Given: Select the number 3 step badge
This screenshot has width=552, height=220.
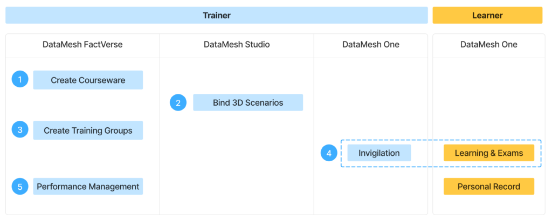Looking at the screenshot, I should pos(20,130).
